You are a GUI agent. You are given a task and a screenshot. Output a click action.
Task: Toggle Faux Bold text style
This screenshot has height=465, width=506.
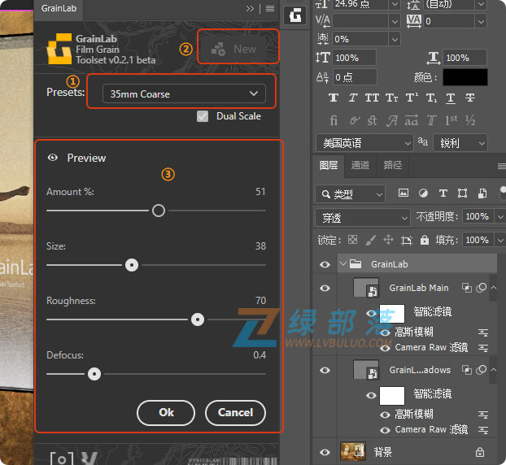click(x=334, y=98)
